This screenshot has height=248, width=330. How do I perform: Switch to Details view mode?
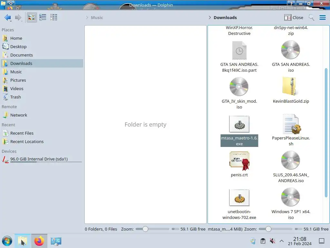coord(54,17)
